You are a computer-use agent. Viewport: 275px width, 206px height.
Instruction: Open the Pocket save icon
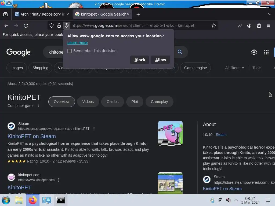(x=239, y=25)
